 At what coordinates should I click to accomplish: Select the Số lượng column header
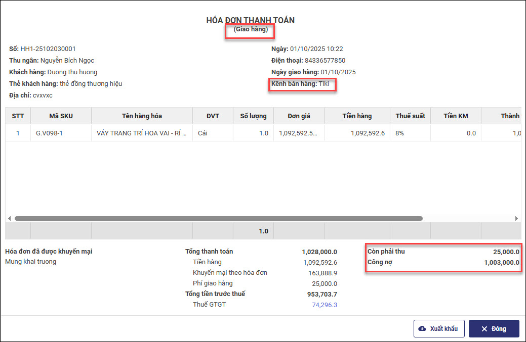[x=253, y=116]
